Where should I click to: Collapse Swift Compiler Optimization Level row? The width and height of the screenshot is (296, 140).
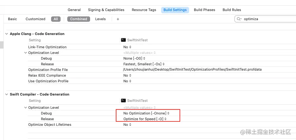click(x=25, y=108)
